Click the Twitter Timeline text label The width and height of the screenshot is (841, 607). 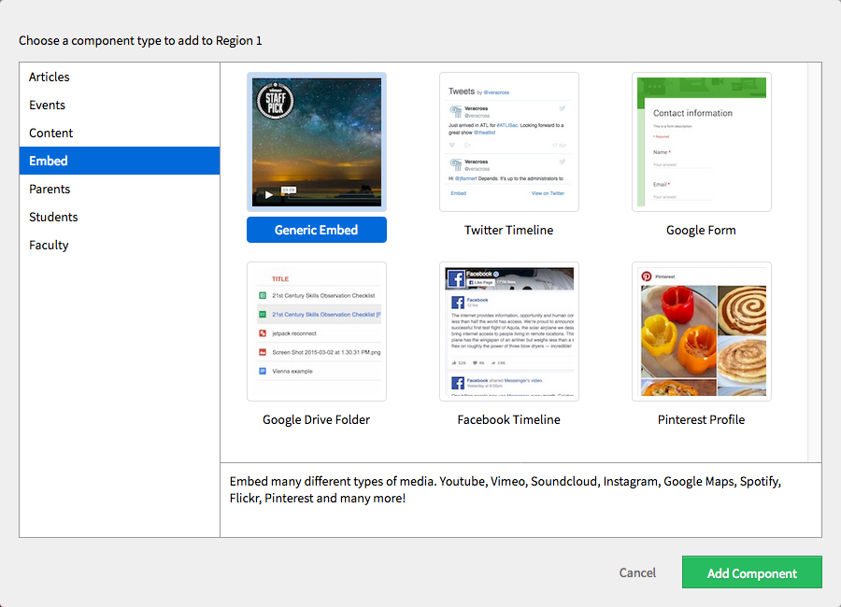508,230
